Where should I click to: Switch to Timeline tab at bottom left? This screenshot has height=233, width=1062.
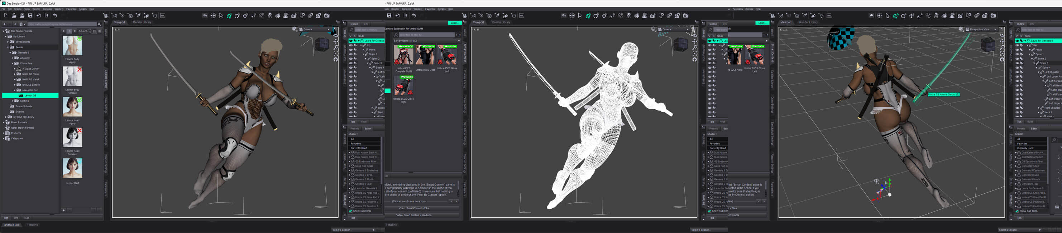(32, 225)
